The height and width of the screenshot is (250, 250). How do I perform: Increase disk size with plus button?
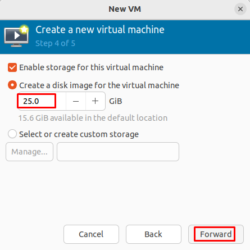coord(96,101)
